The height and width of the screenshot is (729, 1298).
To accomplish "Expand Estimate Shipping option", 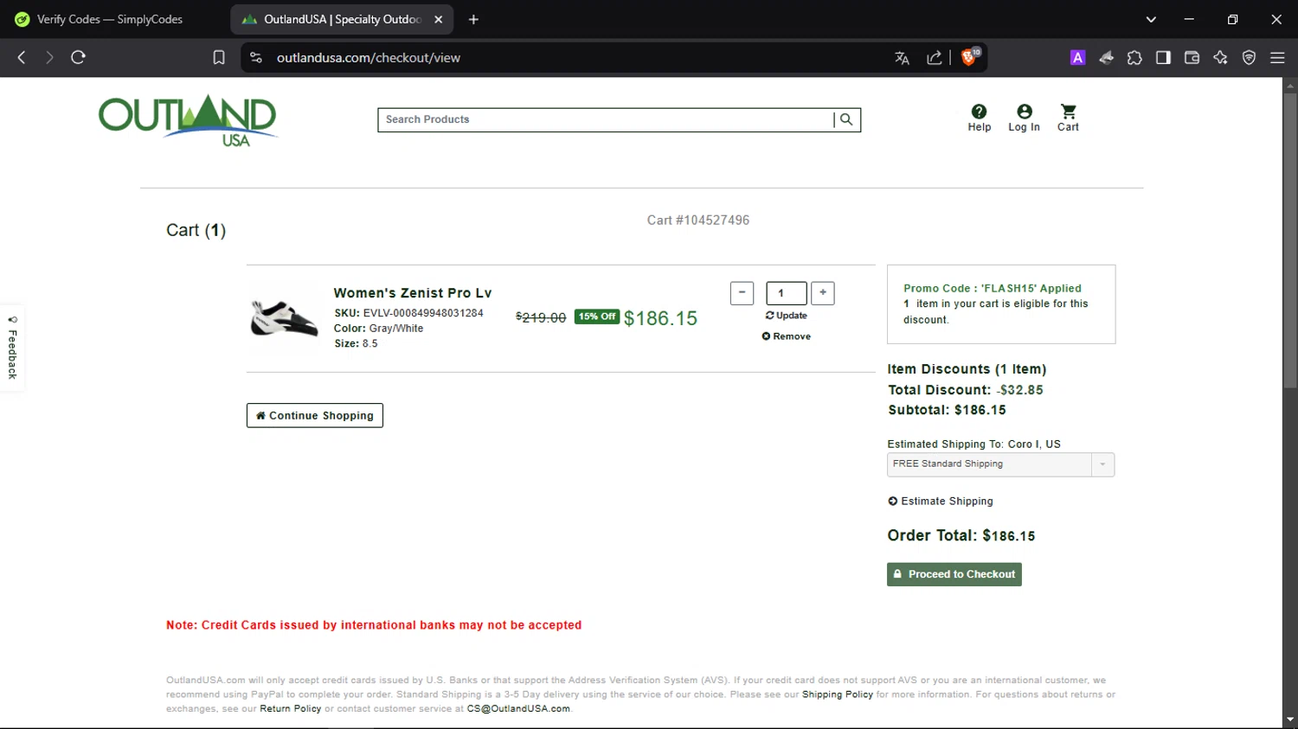I will click(941, 502).
